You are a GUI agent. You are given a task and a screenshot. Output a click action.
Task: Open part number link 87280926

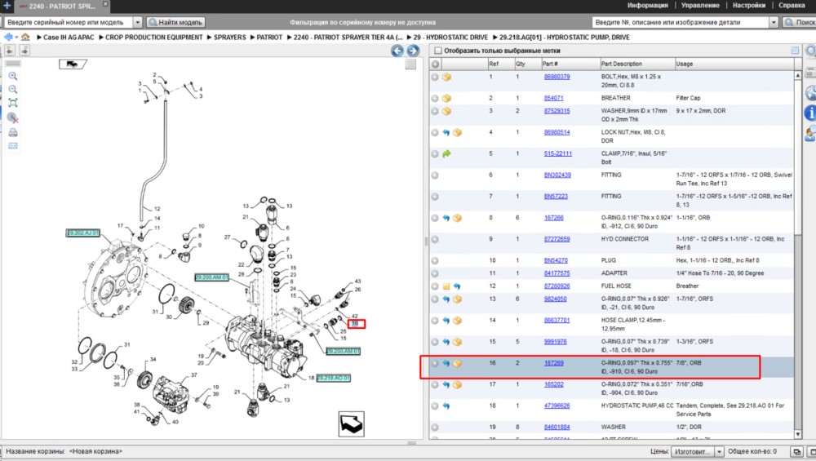coord(557,286)
